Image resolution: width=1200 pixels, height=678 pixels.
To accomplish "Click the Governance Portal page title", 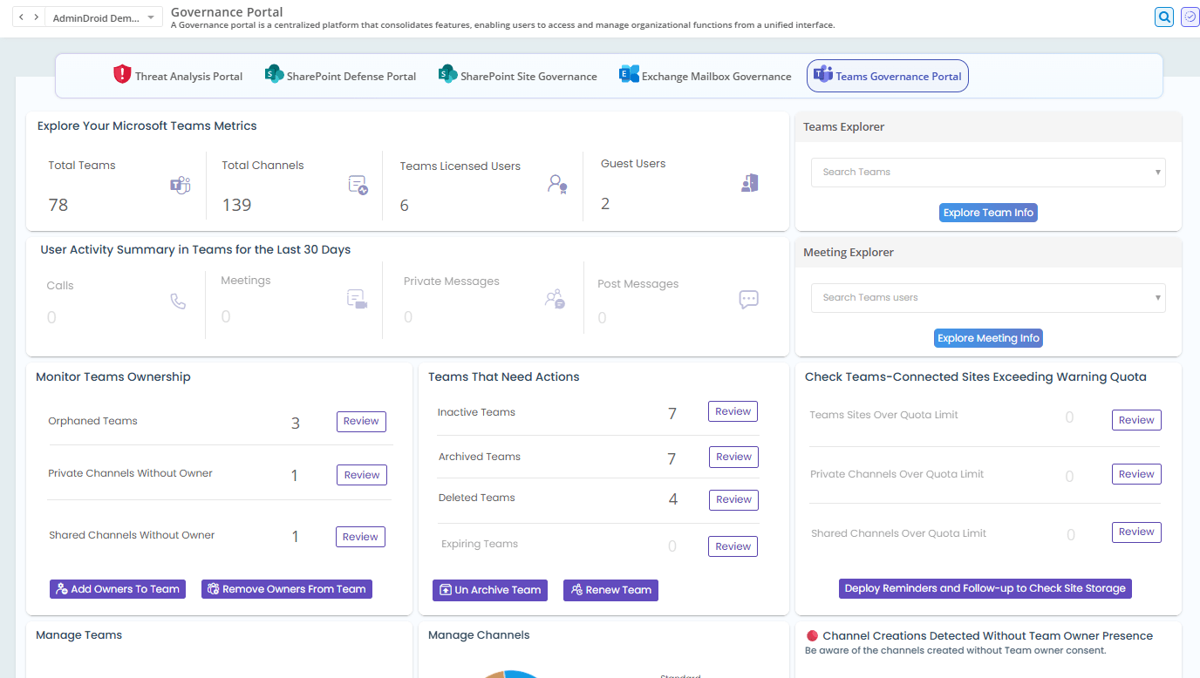I will [227, 12].
